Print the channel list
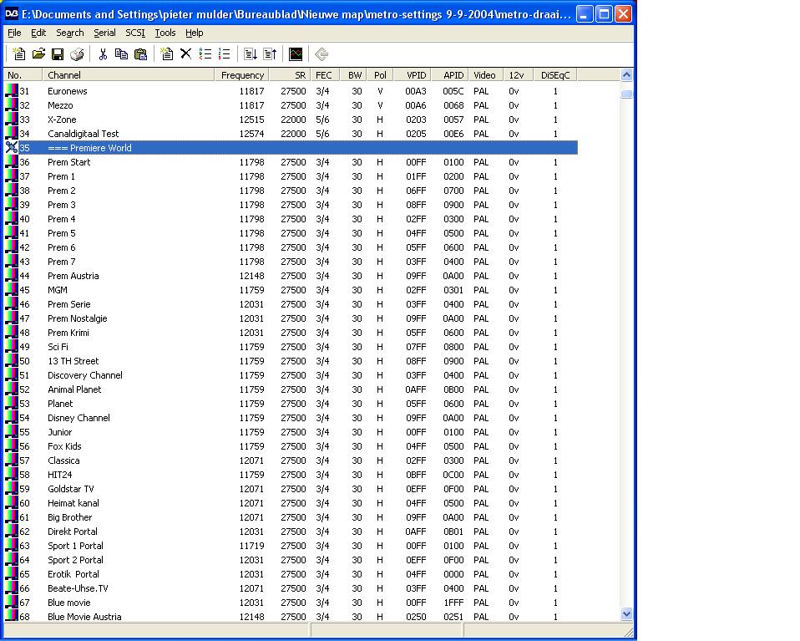Image resolution: width=800 pixels, height=641 pixels. 77,53
